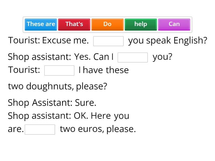
Task: Select the red "That's" word tile
Action: pyautogui.click(x=74, y=24)
